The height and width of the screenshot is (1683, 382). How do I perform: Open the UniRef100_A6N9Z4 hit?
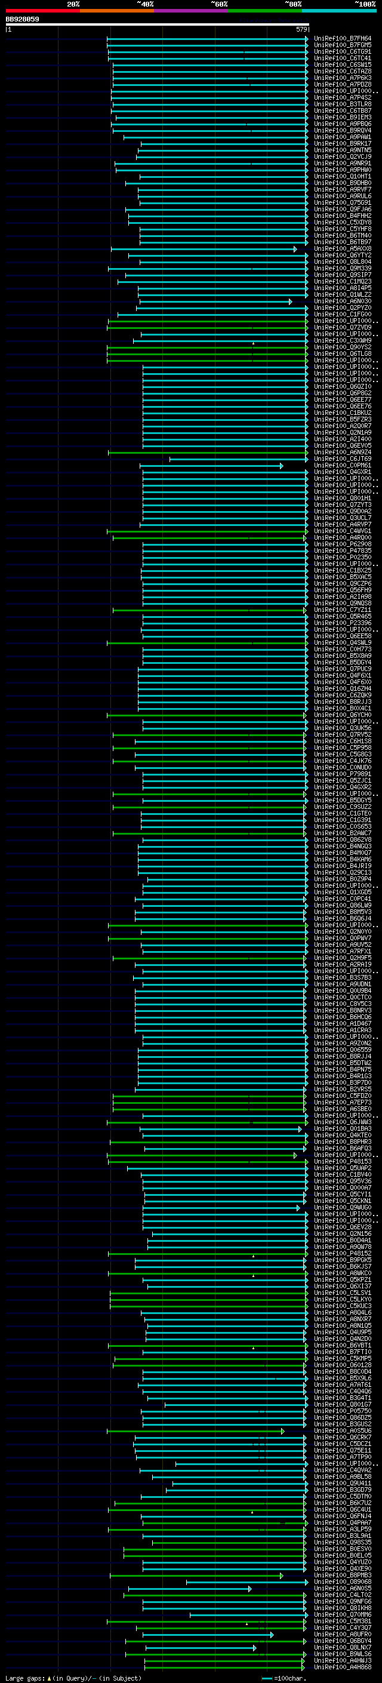coord(343,452)
